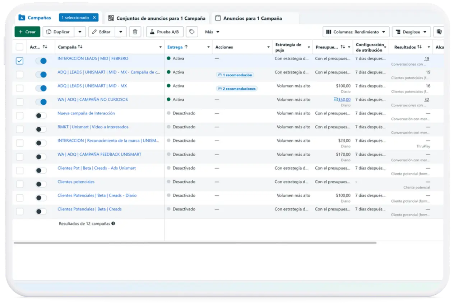Click 'Resultados de 12 campañas' summary text
The width and height of the screenshot is (454, 303).
(x=84, y=223)
